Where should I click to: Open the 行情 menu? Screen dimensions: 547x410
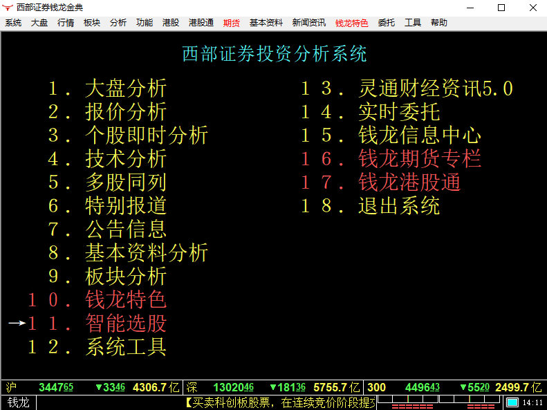click(66, 23)
